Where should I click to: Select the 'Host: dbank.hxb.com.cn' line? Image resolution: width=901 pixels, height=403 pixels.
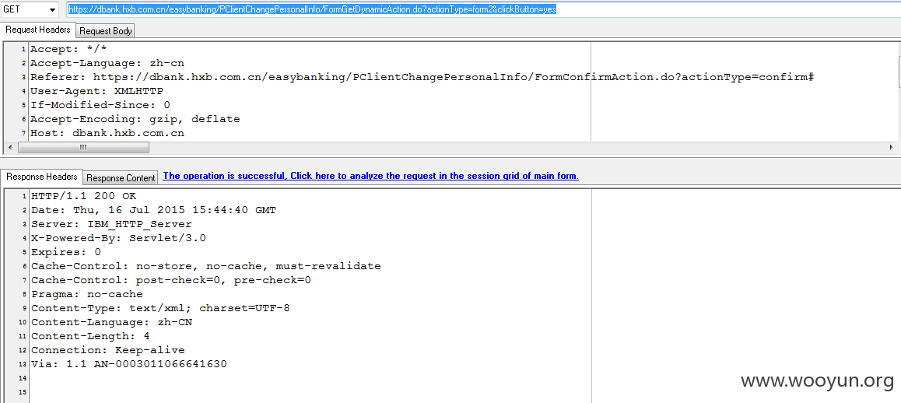click(x=107, y=133)
